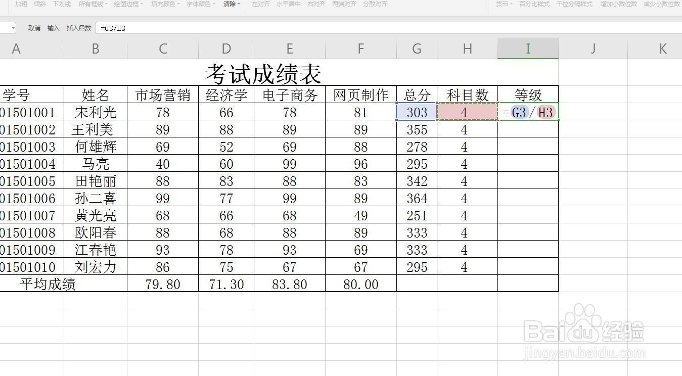The image size is (682, 376).
Task: Right align the cell contents
Action: [316, 5]
